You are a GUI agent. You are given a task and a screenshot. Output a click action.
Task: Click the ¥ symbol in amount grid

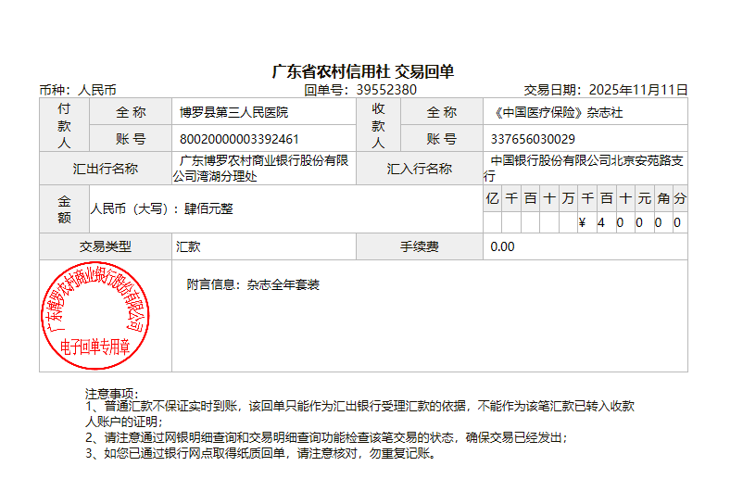(x=582, y=222)
